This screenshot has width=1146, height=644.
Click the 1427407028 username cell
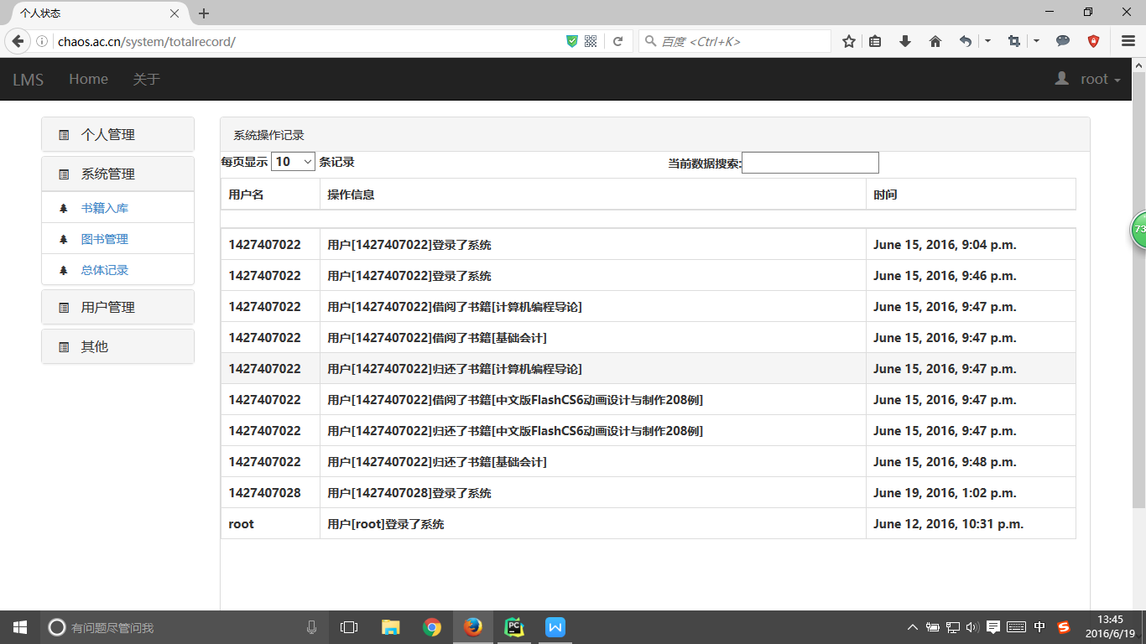[x=270, y=492]
